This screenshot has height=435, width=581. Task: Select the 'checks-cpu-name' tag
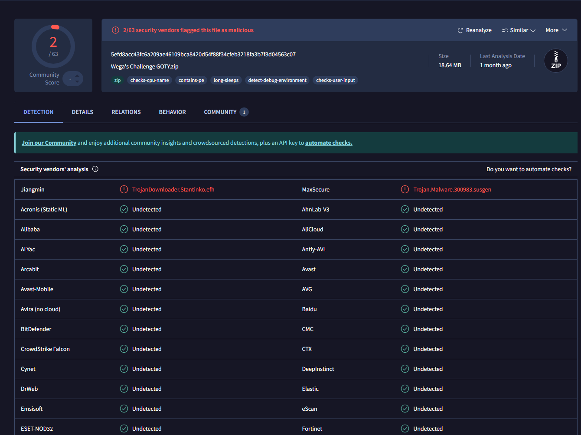tap(150, 80)
